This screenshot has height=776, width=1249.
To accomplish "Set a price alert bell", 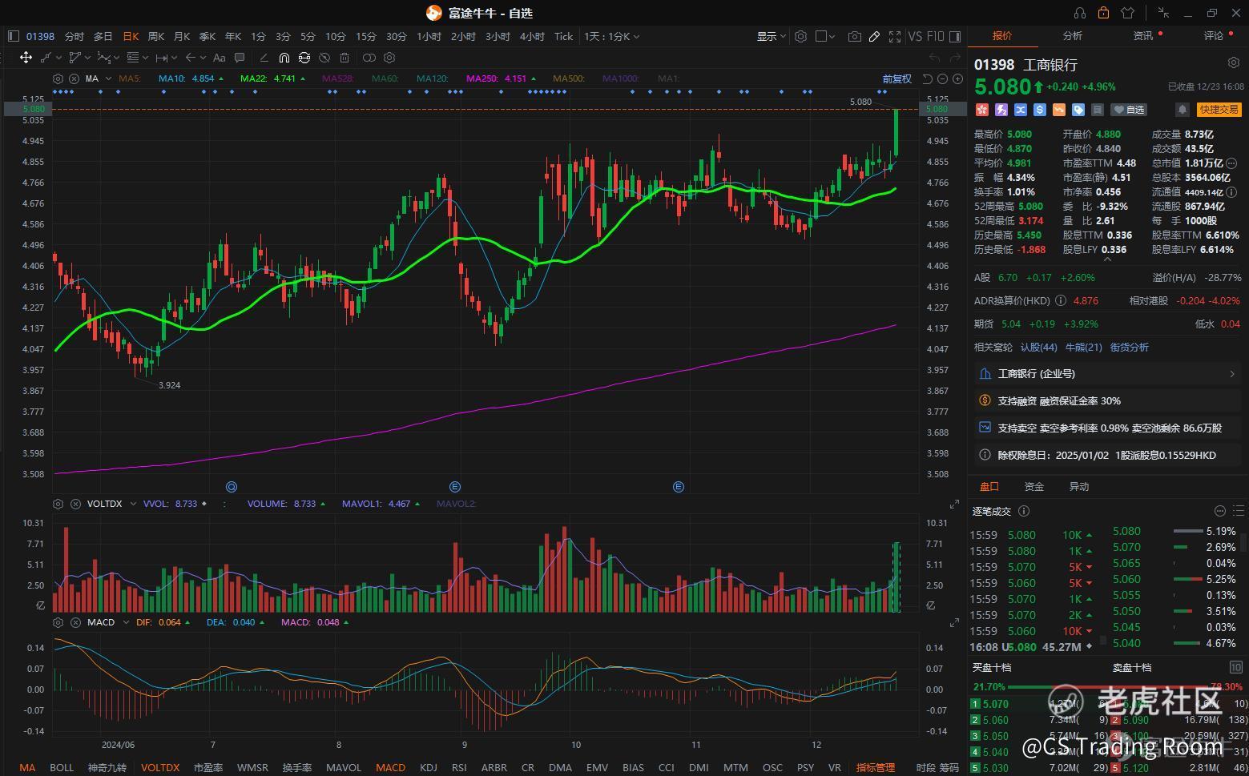I will [1182, 109].
